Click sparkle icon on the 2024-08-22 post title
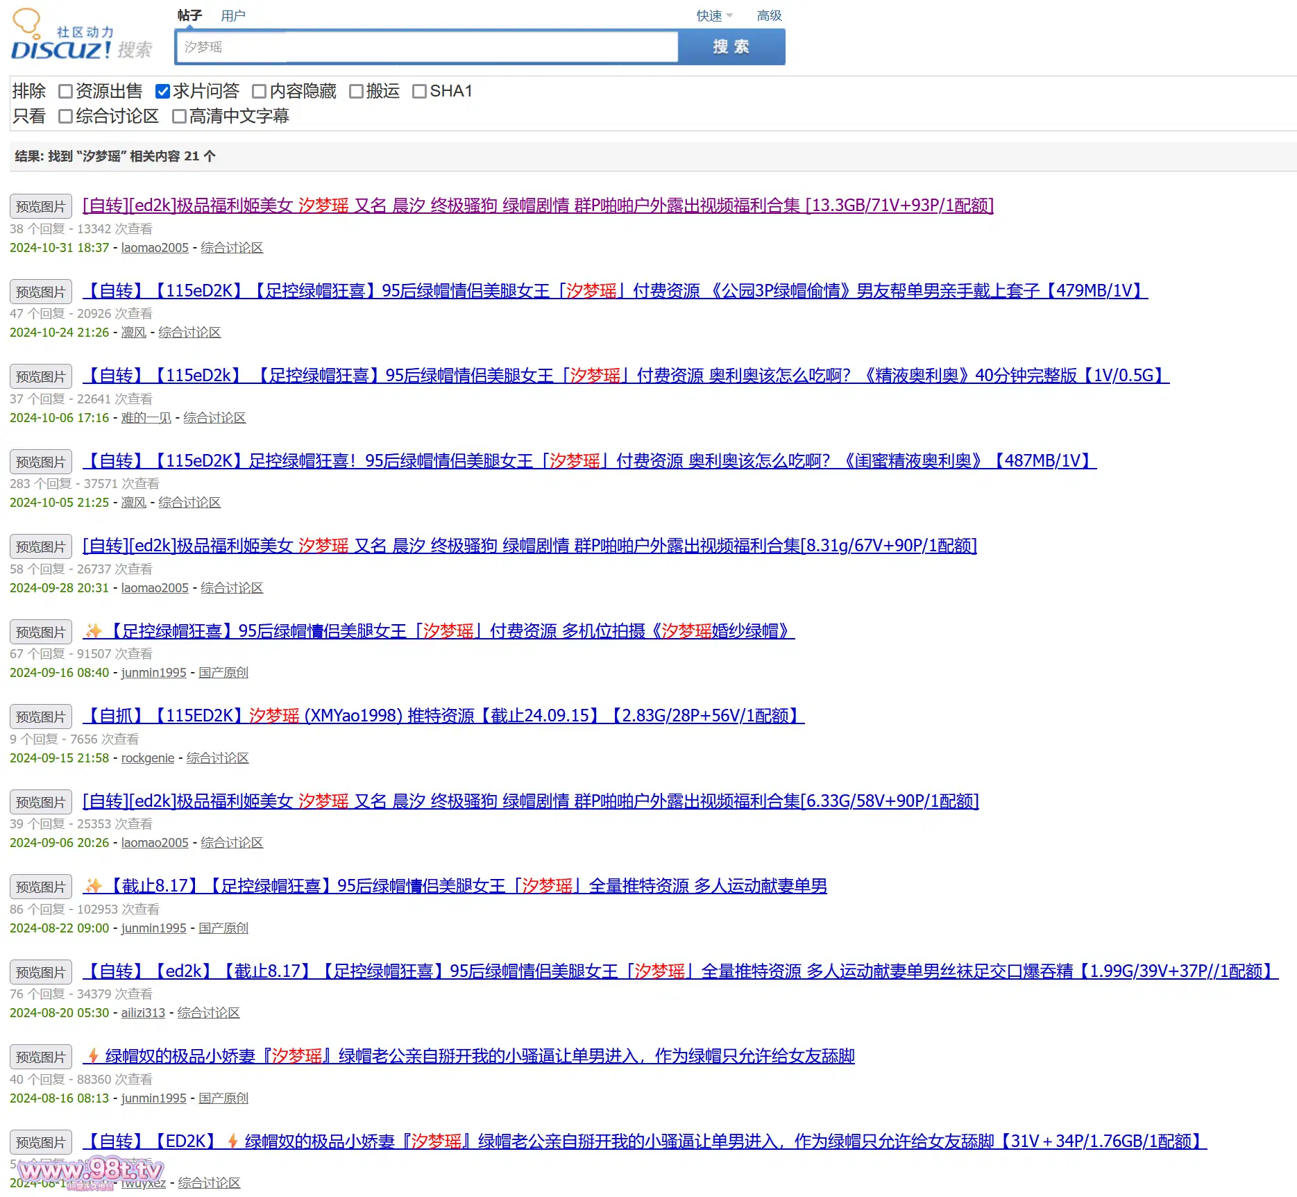 click(93, 886)
